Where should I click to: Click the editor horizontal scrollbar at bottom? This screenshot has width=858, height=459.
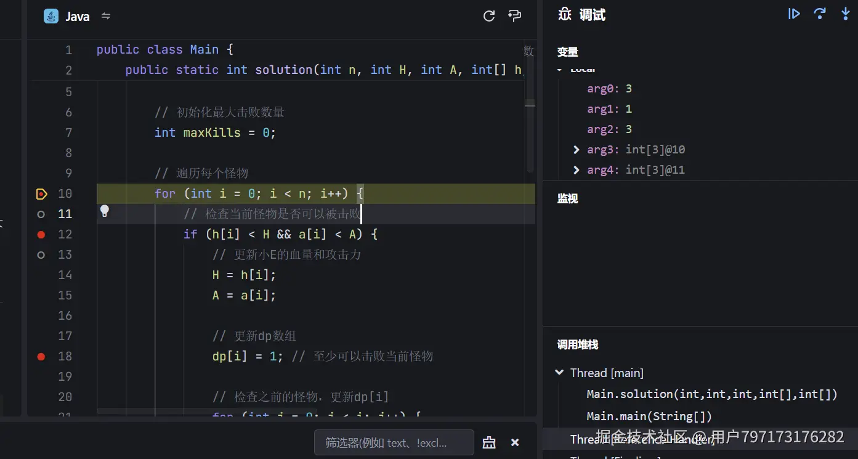point(207,410)
